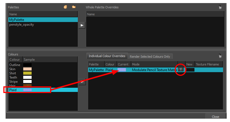Viewport: 230px width, 122px height.
Task: Click the New colour field in override row
Action: (190, 70)
